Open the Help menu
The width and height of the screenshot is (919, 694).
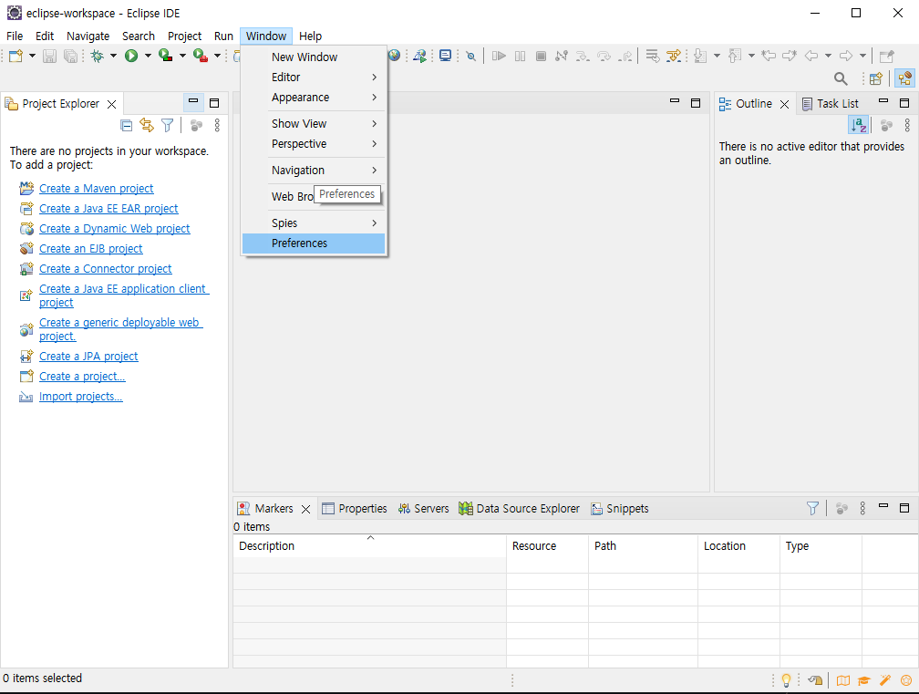[x=310, y=36]
